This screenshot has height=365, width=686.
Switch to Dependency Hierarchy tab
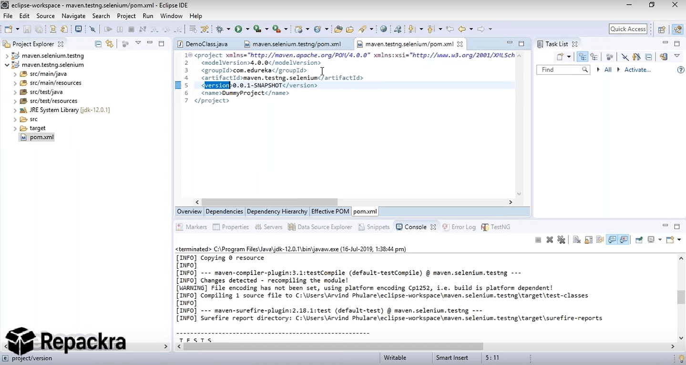pos(277,212)
